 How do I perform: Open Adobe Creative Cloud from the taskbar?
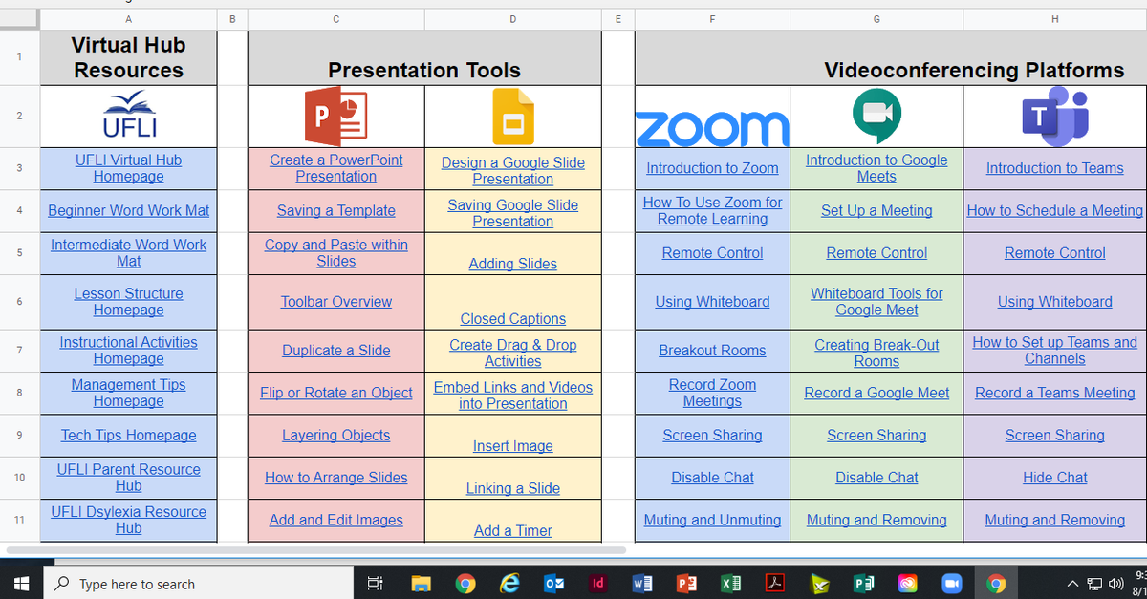coord(907,583)
